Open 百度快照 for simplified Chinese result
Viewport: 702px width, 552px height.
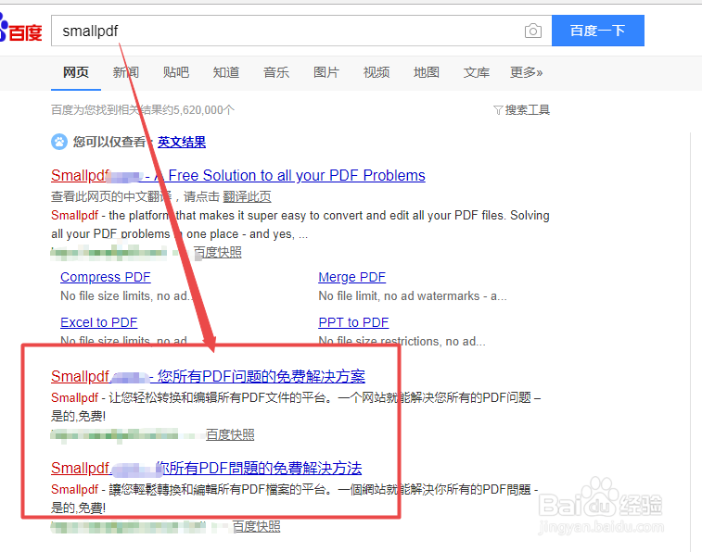click(230, 434)
